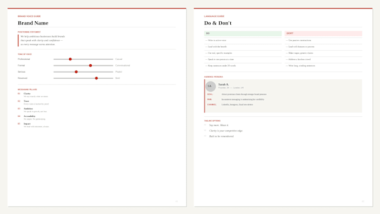Click the 'Write long, winding sentences' row
Image resolution: width=380 pixels, height=214 pixels.
(x=324, y=66)
